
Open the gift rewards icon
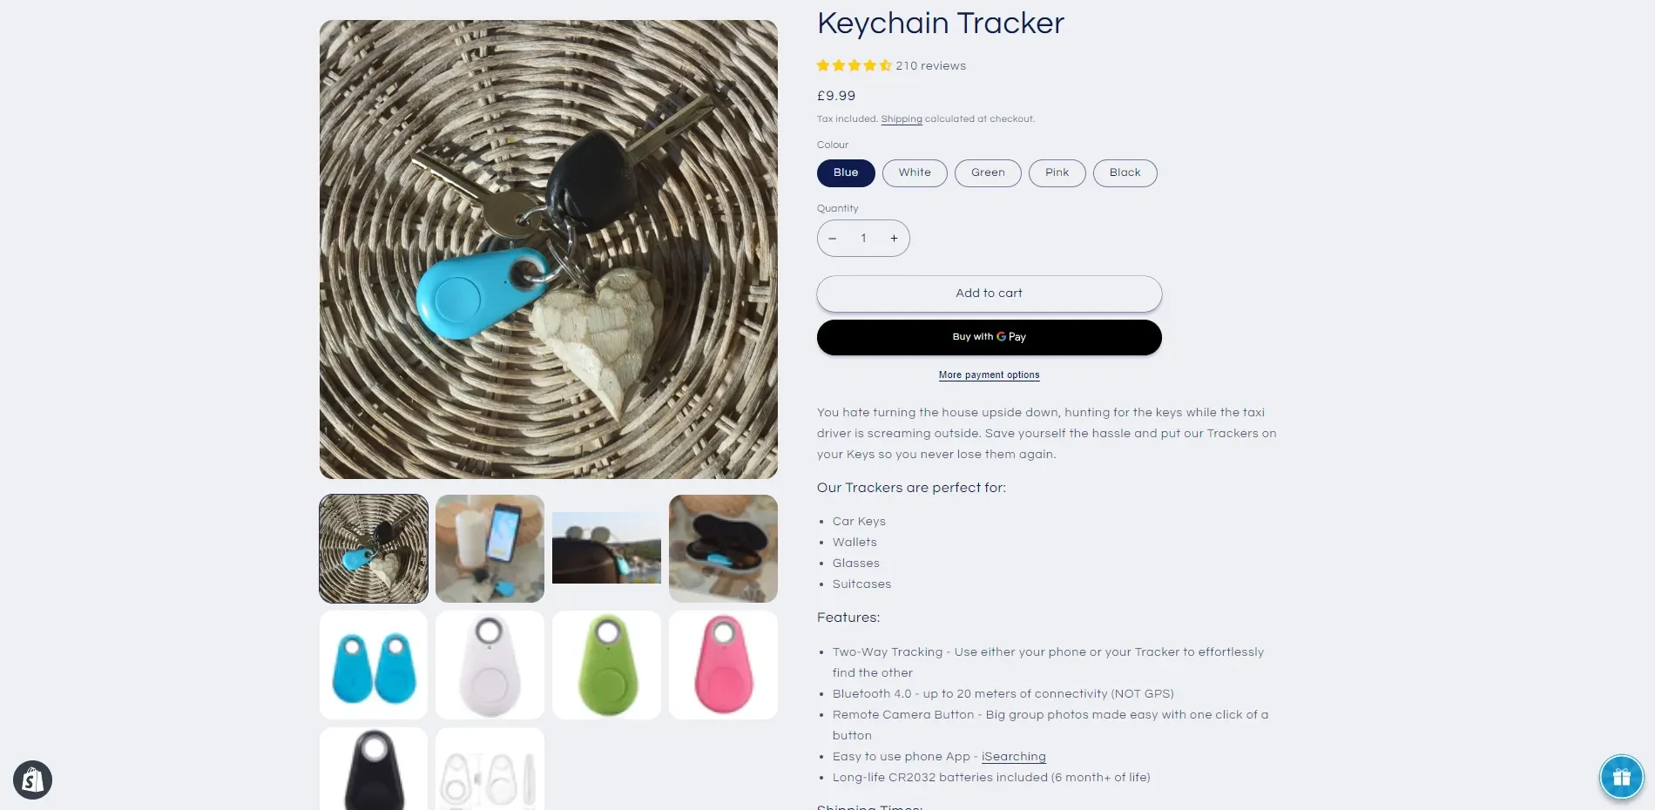coord(1621,776)
